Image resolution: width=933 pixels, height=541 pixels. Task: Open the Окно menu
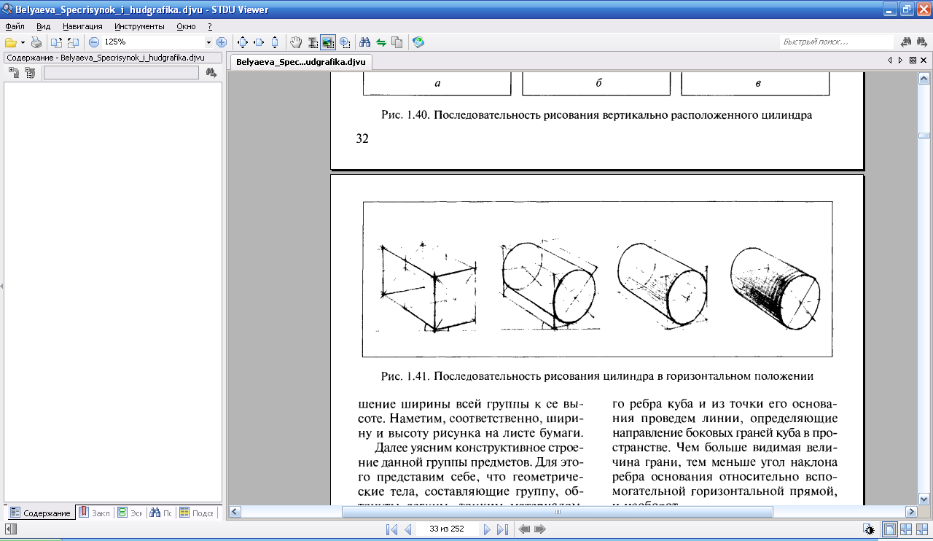[186, 26]
